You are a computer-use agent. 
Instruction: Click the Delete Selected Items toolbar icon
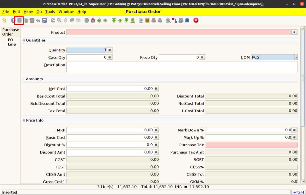[38, 20]
